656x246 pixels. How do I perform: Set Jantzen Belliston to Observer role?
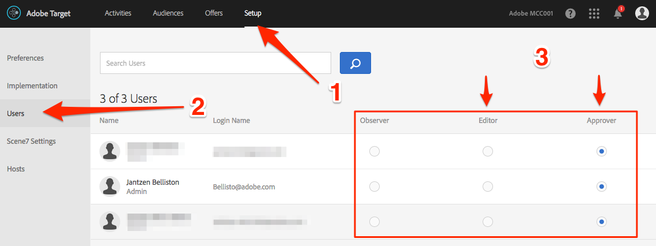(375, 187)
